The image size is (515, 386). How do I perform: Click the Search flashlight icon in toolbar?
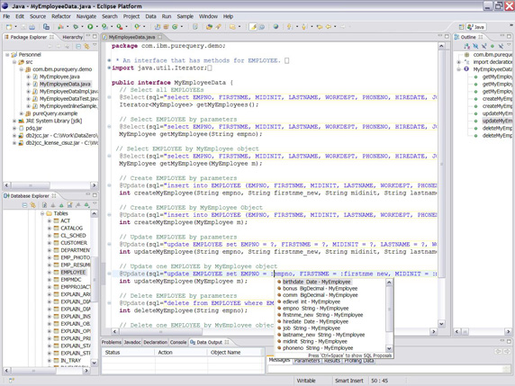218,27
